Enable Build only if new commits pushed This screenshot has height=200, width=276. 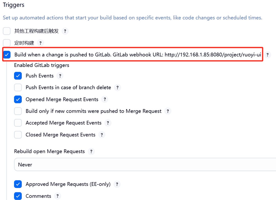tap(18, 111)
